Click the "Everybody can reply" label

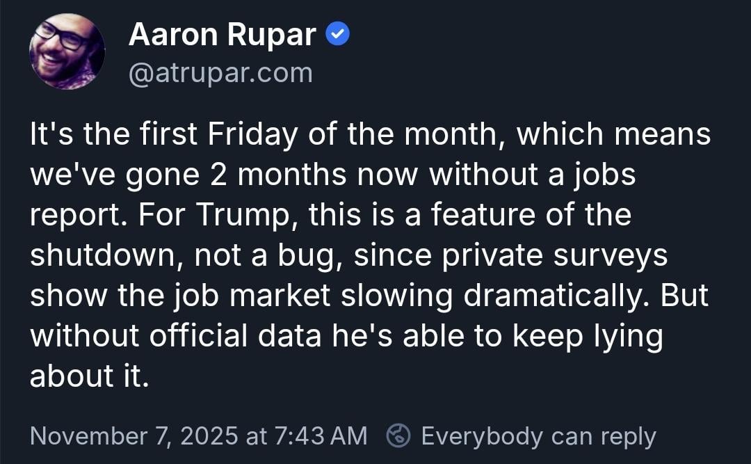tap(538, 436)
